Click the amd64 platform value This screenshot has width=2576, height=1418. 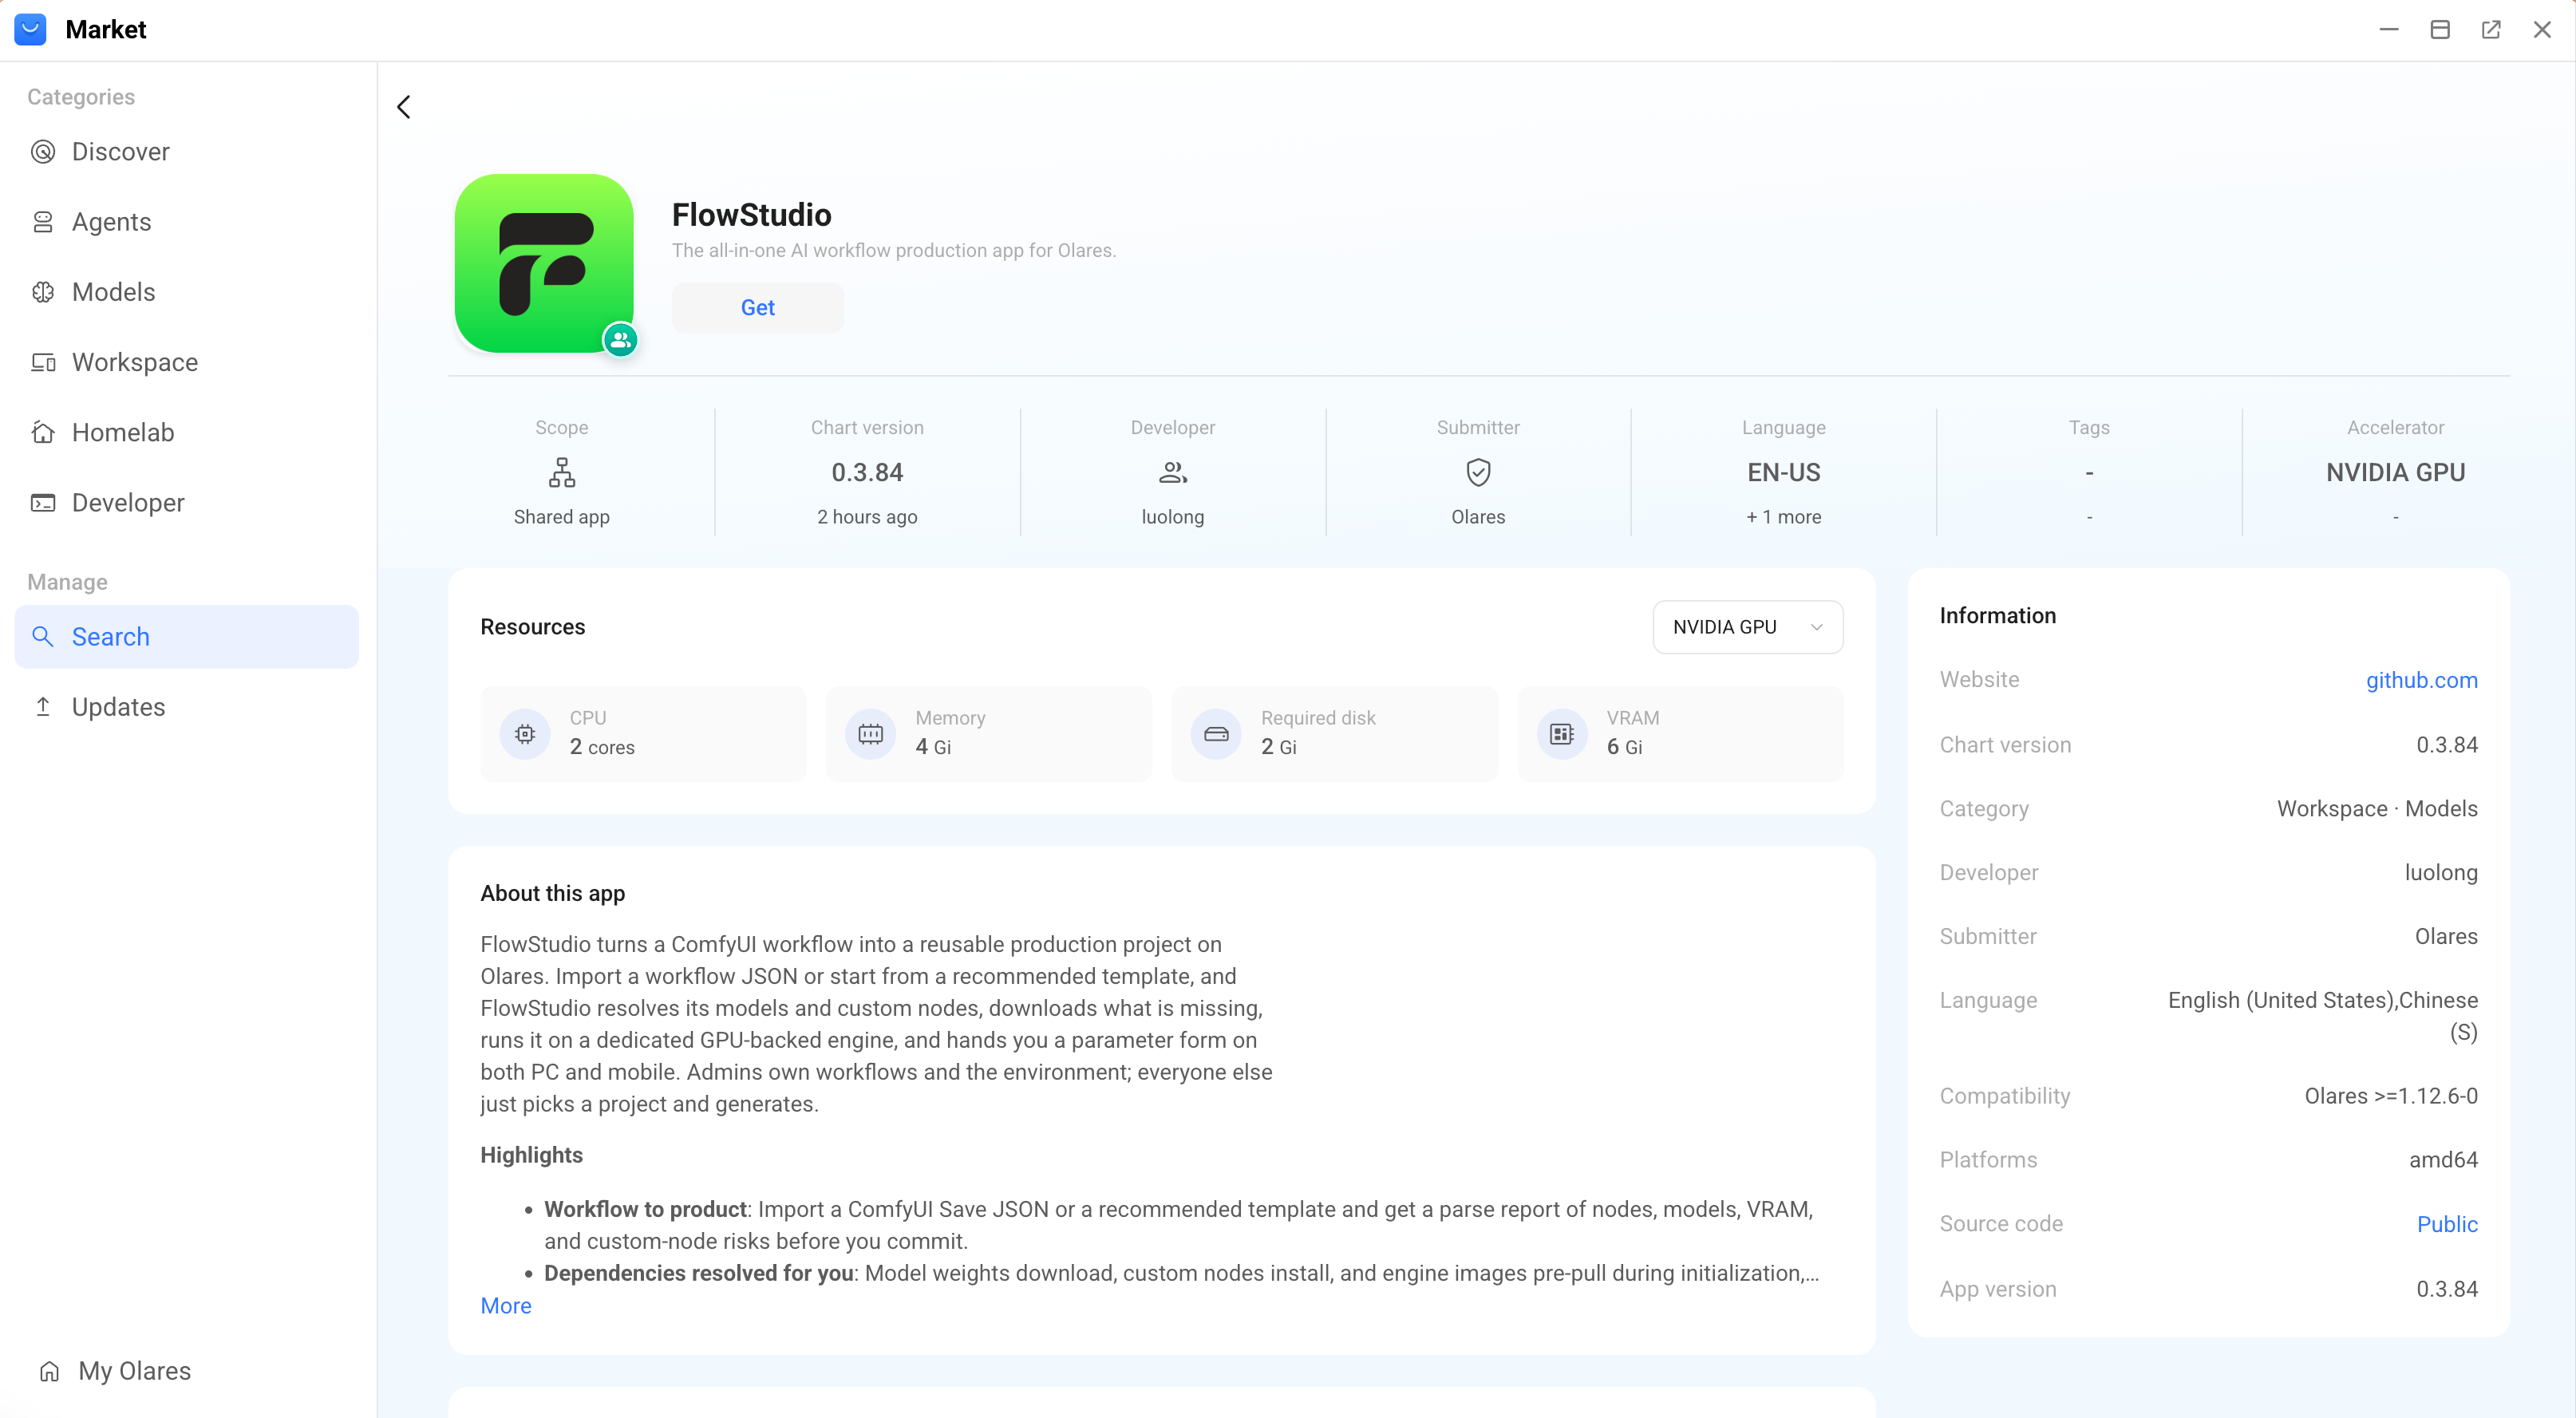click(2443, 1160)
